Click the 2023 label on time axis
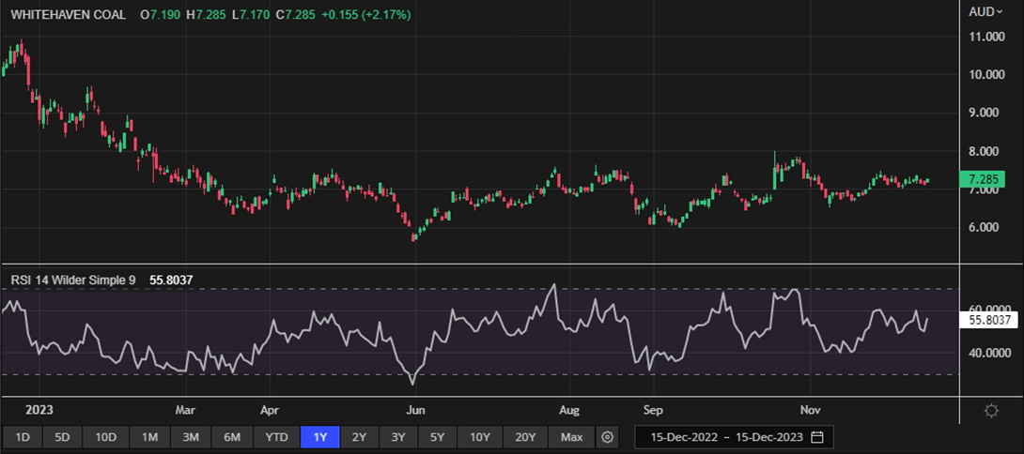1024x454 pixels. (39, 410)
